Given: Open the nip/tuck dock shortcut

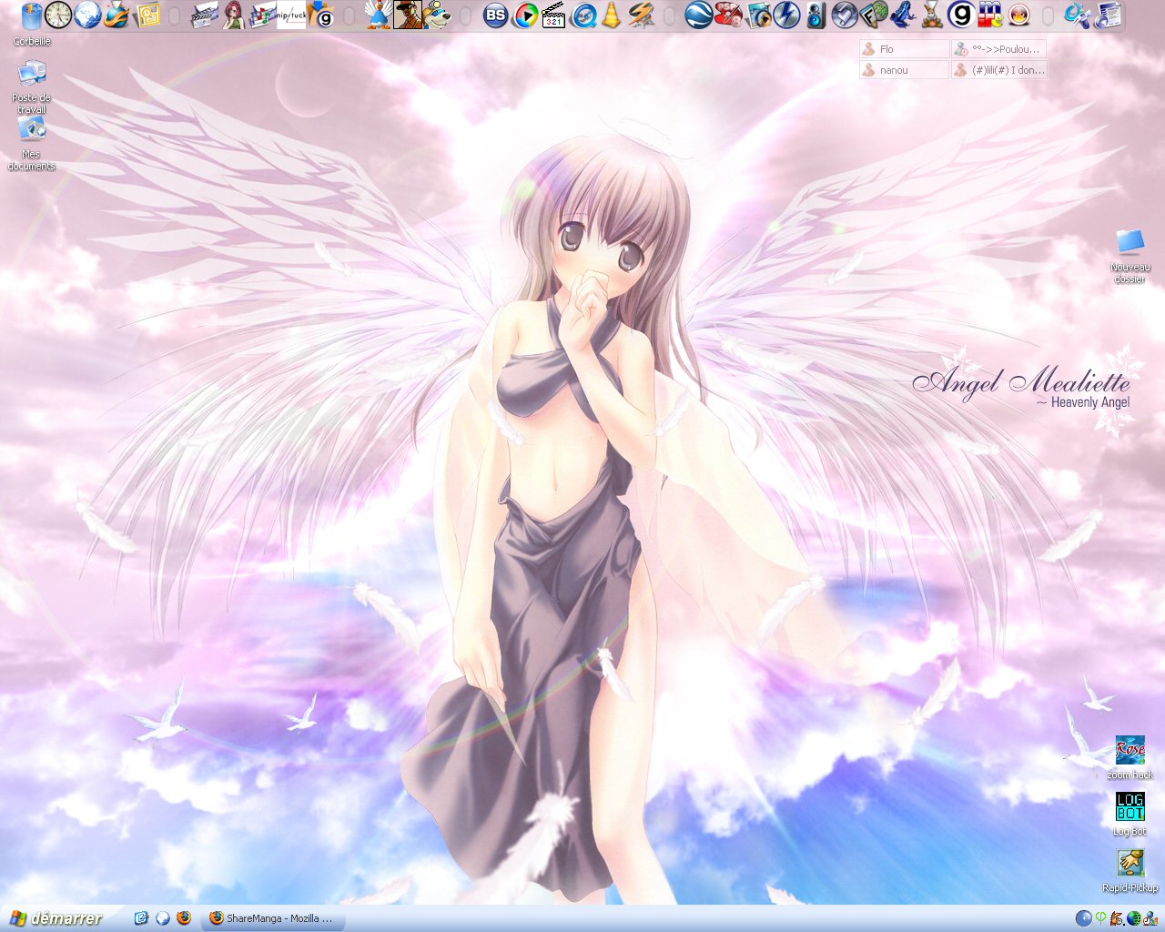Looking at the screenshot, I should point(291,15).
